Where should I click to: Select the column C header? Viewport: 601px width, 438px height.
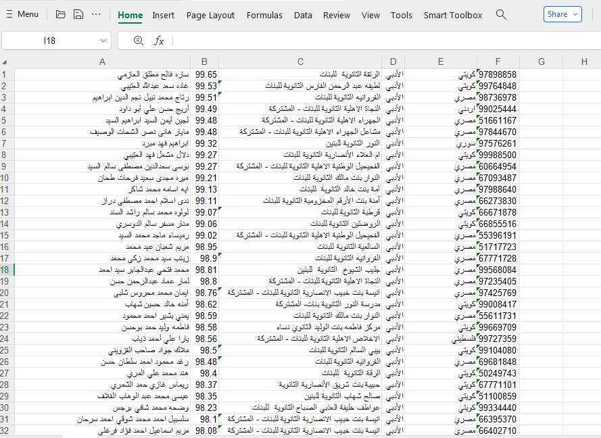pos(300,62)
